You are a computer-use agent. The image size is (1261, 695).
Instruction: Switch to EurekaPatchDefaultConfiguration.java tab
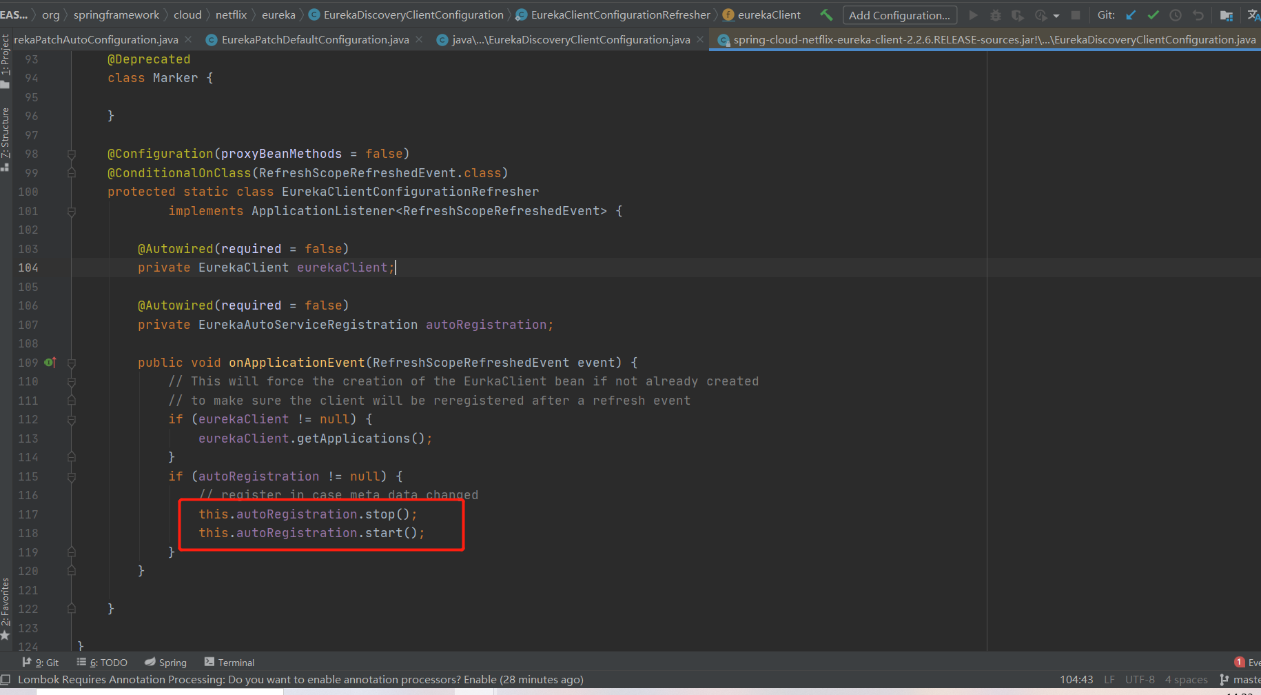[x=308, y=40]
